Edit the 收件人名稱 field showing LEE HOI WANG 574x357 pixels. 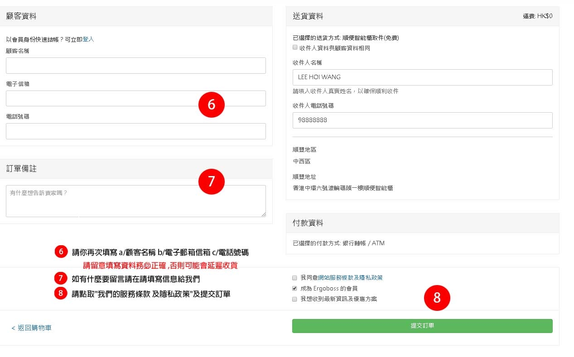tap(422, 77)
